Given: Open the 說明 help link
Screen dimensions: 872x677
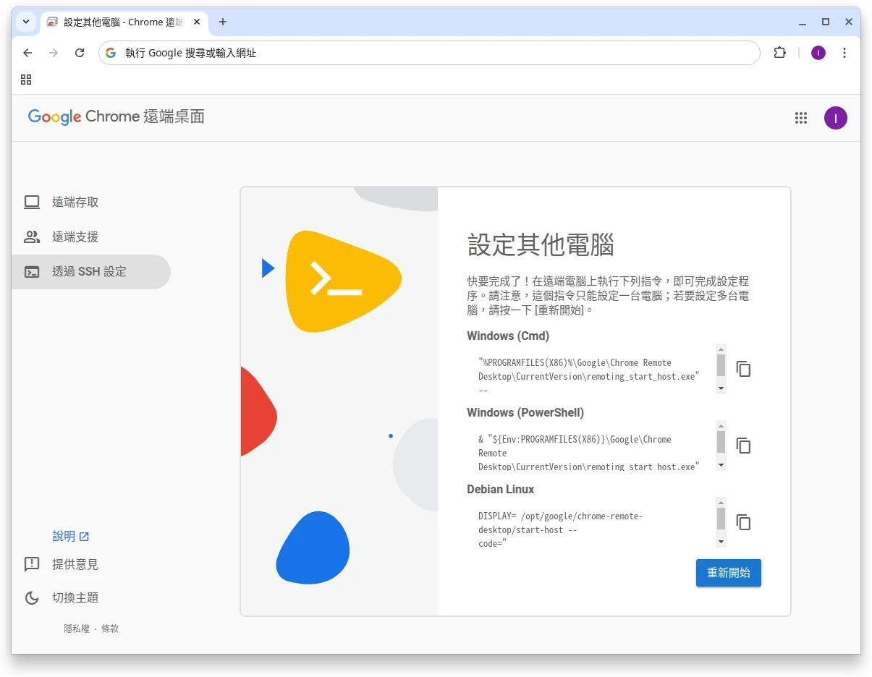Looking at the screenshot, I should (65, 536).
